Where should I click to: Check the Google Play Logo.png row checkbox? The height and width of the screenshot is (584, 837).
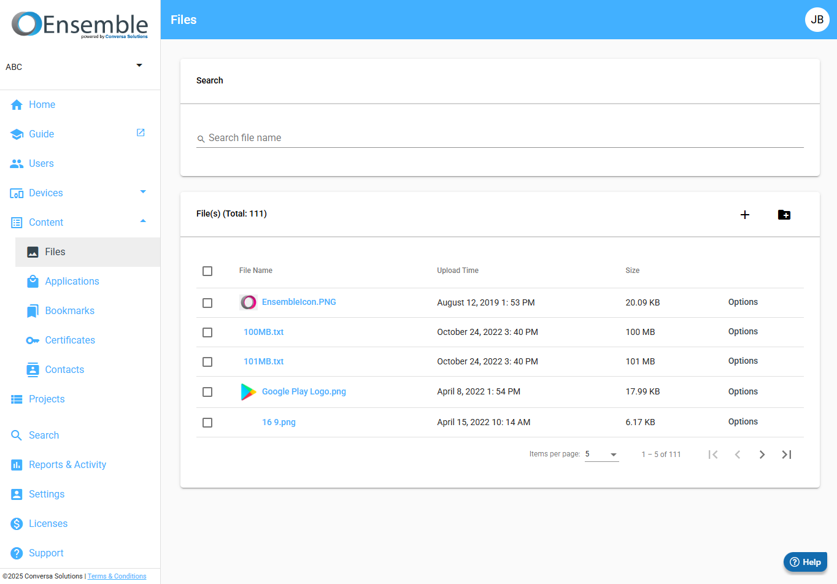pyautogui.click(x=207, y=392)
